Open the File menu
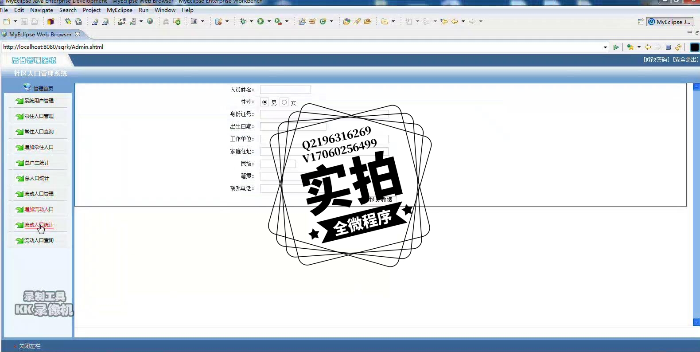The image size is (700, 352). point(4,10)
